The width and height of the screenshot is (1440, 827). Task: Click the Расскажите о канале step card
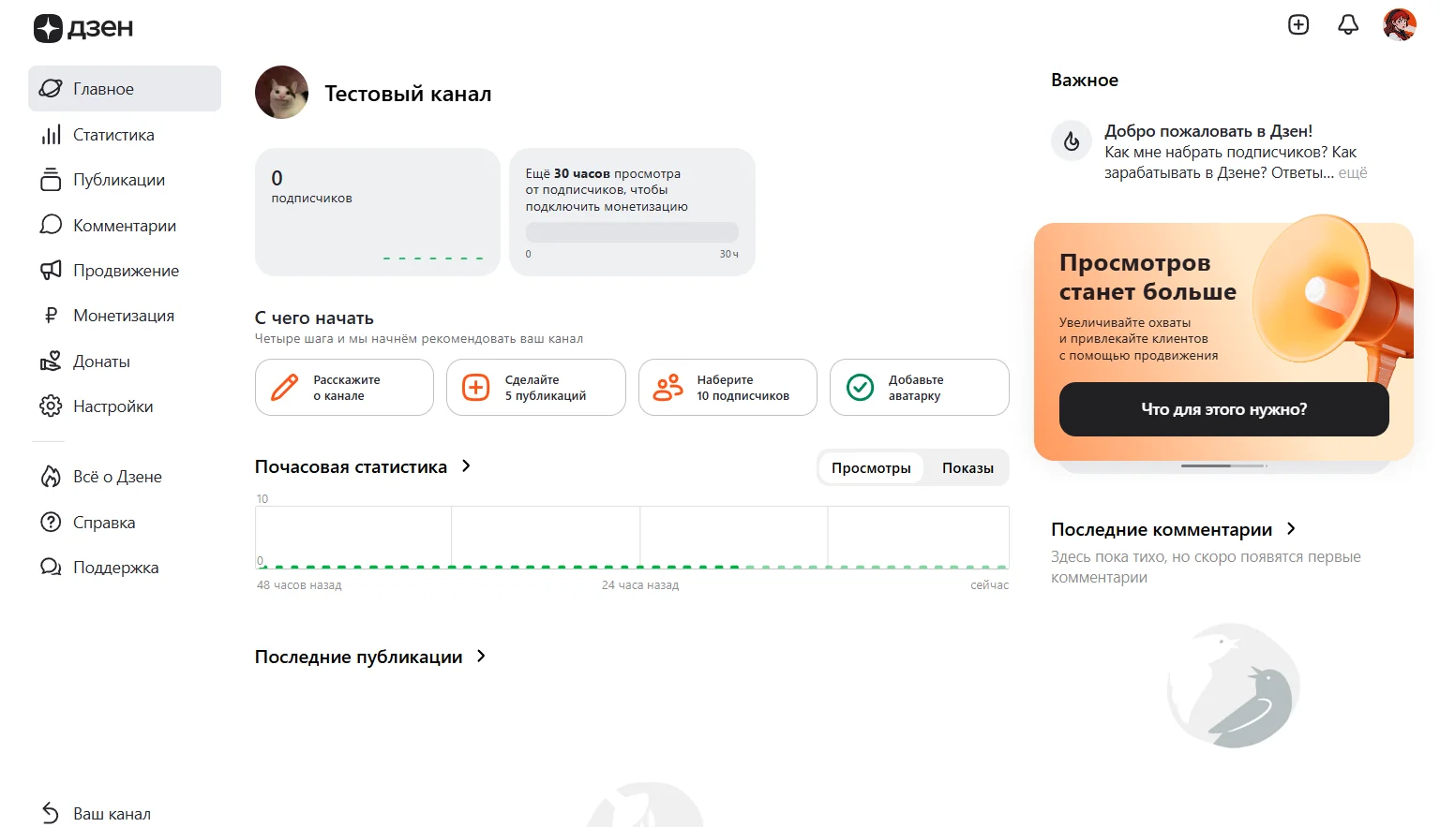point(344,388)
